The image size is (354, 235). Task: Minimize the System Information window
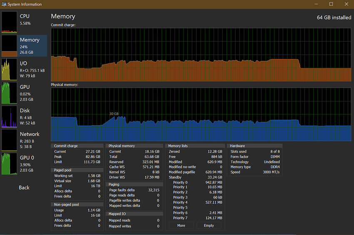point(316,4)
